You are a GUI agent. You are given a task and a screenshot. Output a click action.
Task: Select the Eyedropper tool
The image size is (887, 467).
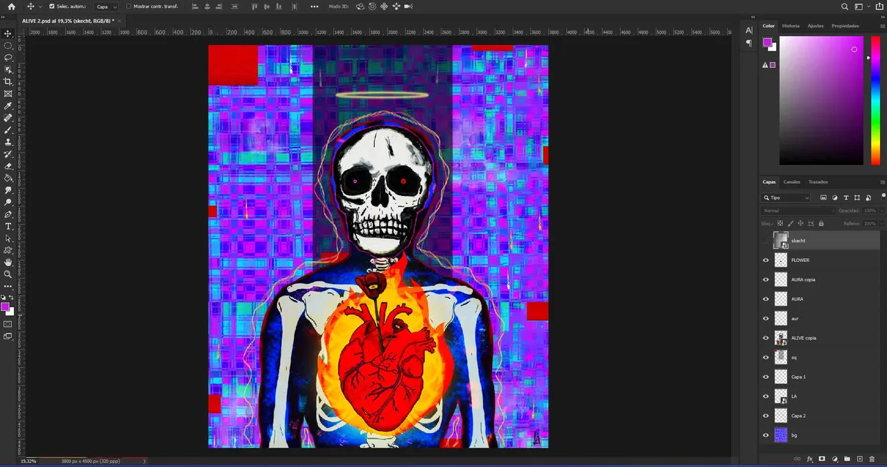coord(8,106)
